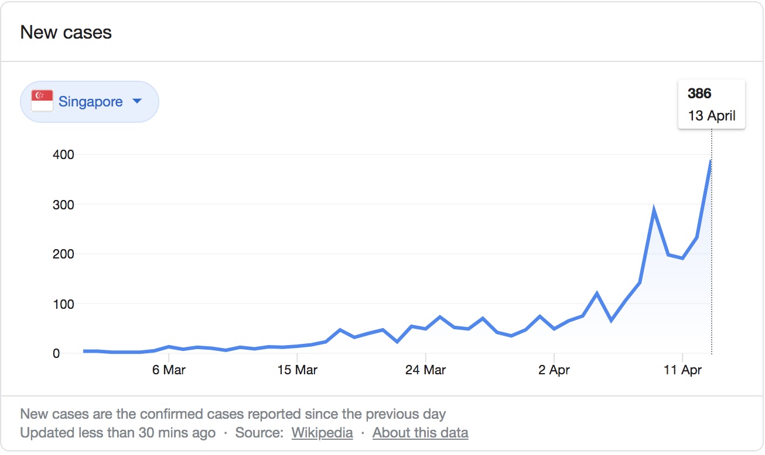Open the Singapore country selector
This screenshot has height=455, width=765.
pyautogui.click(x=90, y=102)
